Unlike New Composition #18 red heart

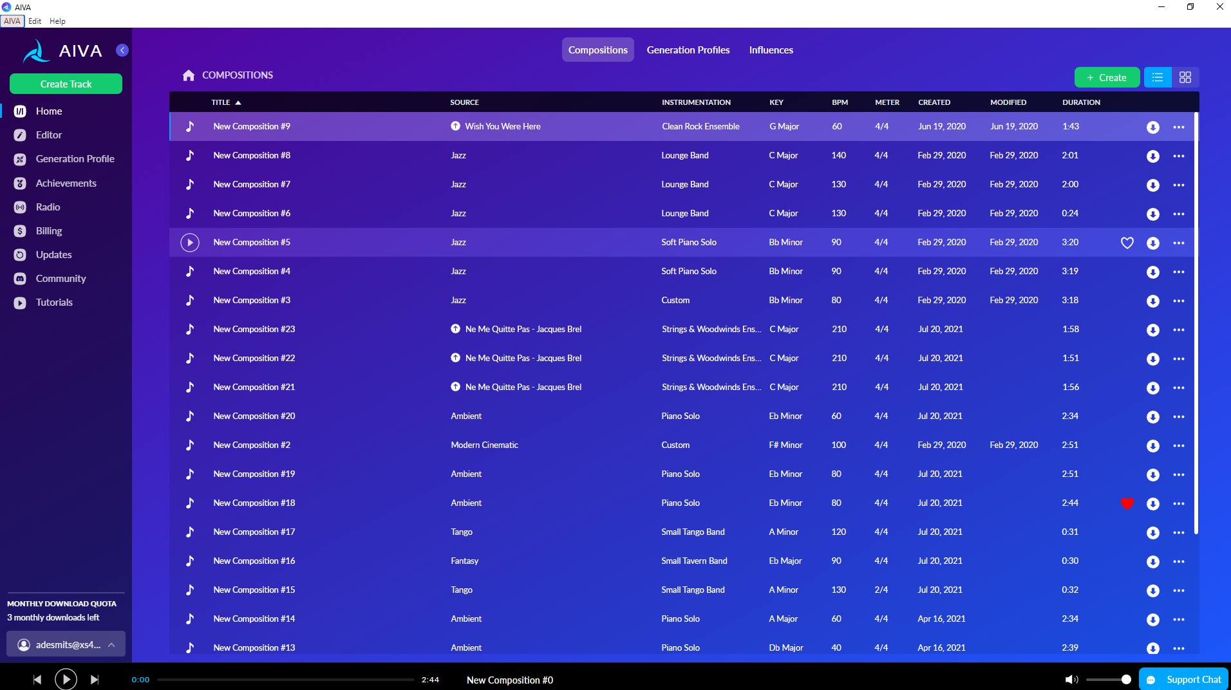[x=1127, y=504]
